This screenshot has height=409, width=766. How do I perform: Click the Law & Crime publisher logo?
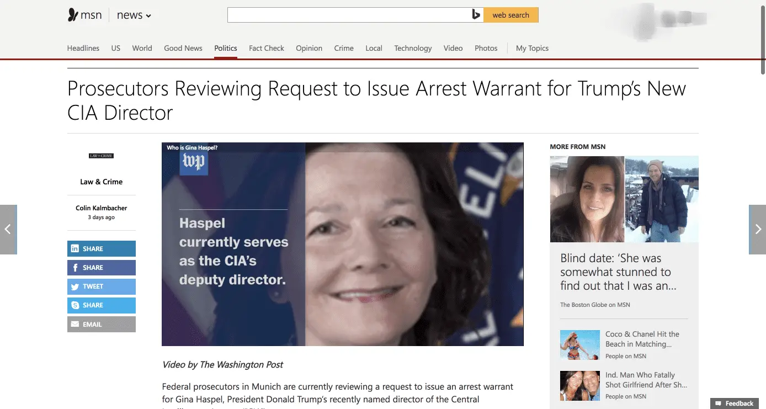(101, 156)
